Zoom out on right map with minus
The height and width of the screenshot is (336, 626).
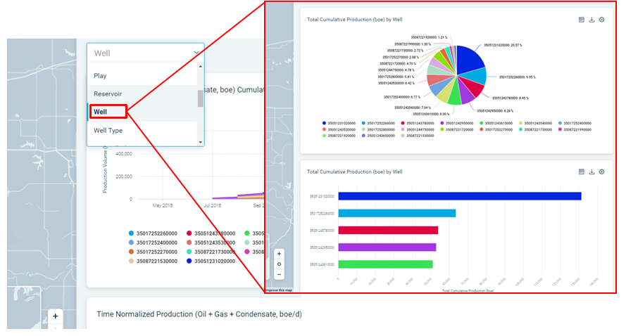tap(280, 274)
